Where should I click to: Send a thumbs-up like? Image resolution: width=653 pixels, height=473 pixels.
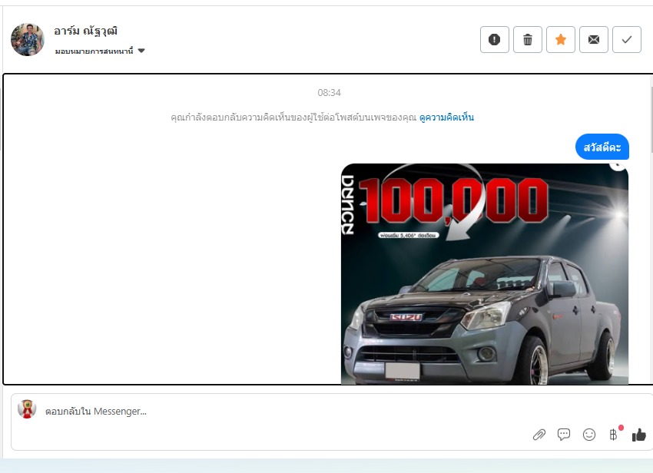point(639,435)
